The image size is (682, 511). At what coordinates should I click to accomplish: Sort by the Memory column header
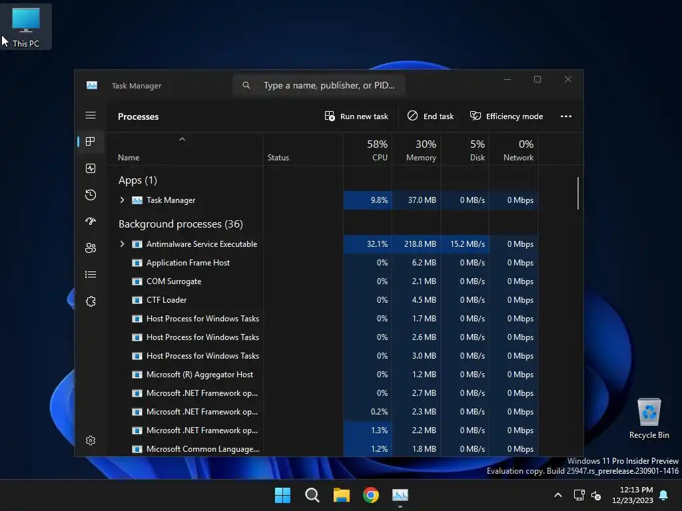pyautogui.click(x=416, y=150)
